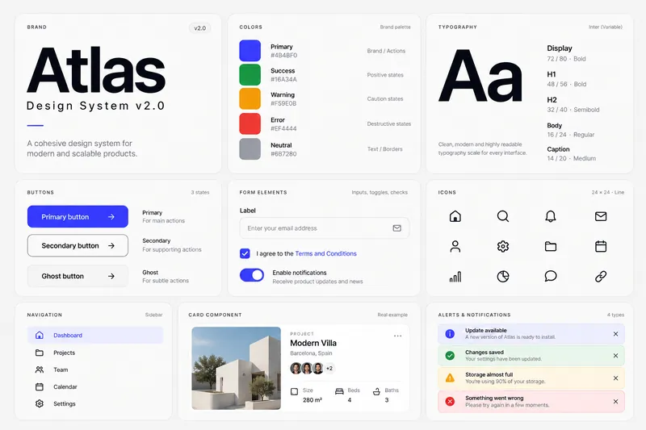Click the #16A34A hex code text
Image resolution: width=646 pixels, height=430 pixels.
coord(283,79)
